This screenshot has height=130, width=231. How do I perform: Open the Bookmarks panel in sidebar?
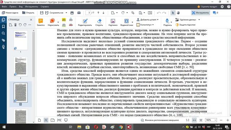click(x=3, y=26)
